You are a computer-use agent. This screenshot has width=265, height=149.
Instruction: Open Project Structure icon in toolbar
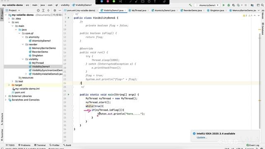(252, 5)
